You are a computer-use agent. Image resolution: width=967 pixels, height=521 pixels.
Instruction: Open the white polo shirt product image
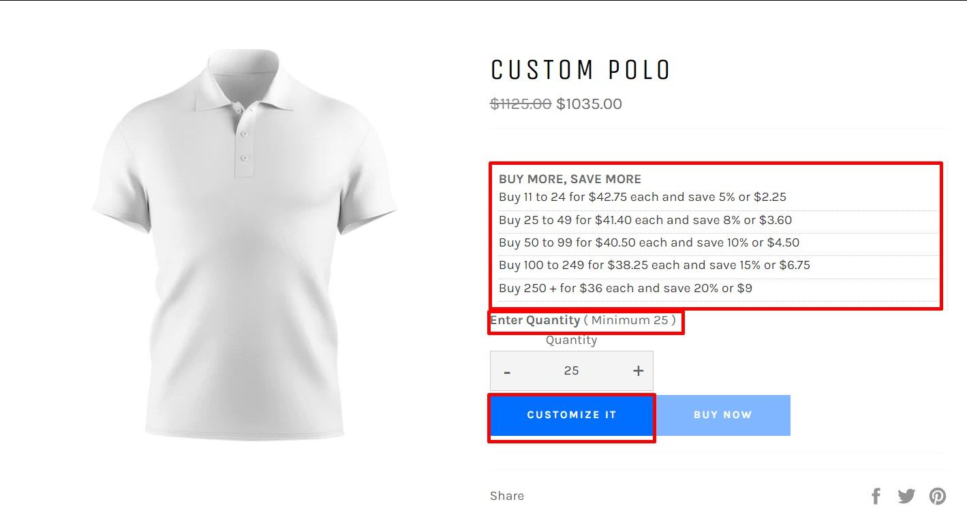point(244,245)
